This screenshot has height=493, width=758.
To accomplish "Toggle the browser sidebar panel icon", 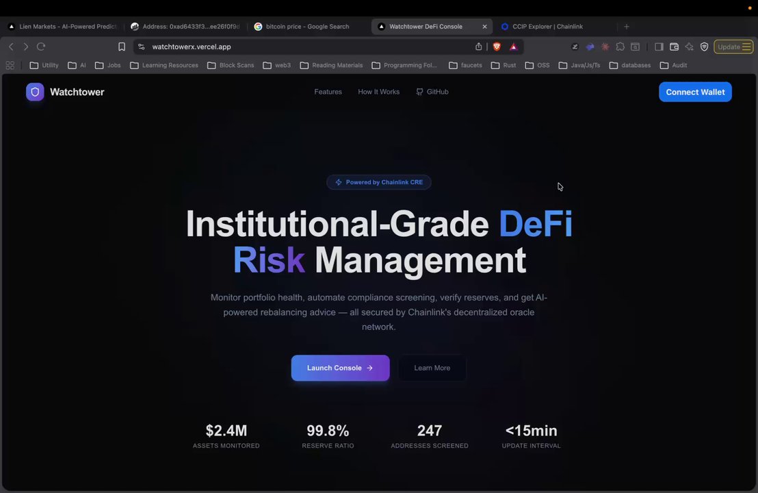I will 659,47.
